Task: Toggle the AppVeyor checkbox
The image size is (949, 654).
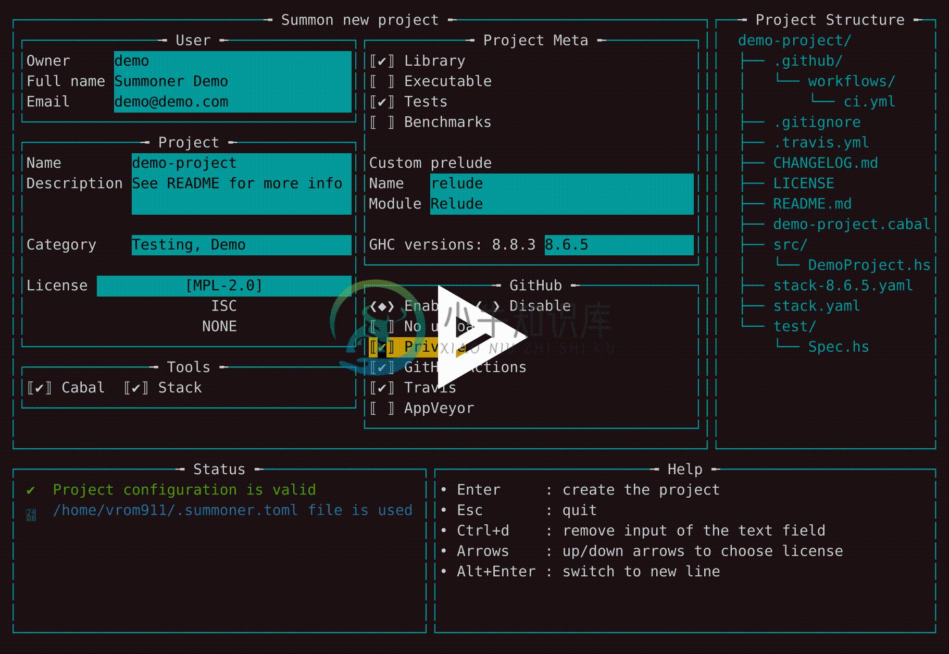Action: [x=382, y=408]
